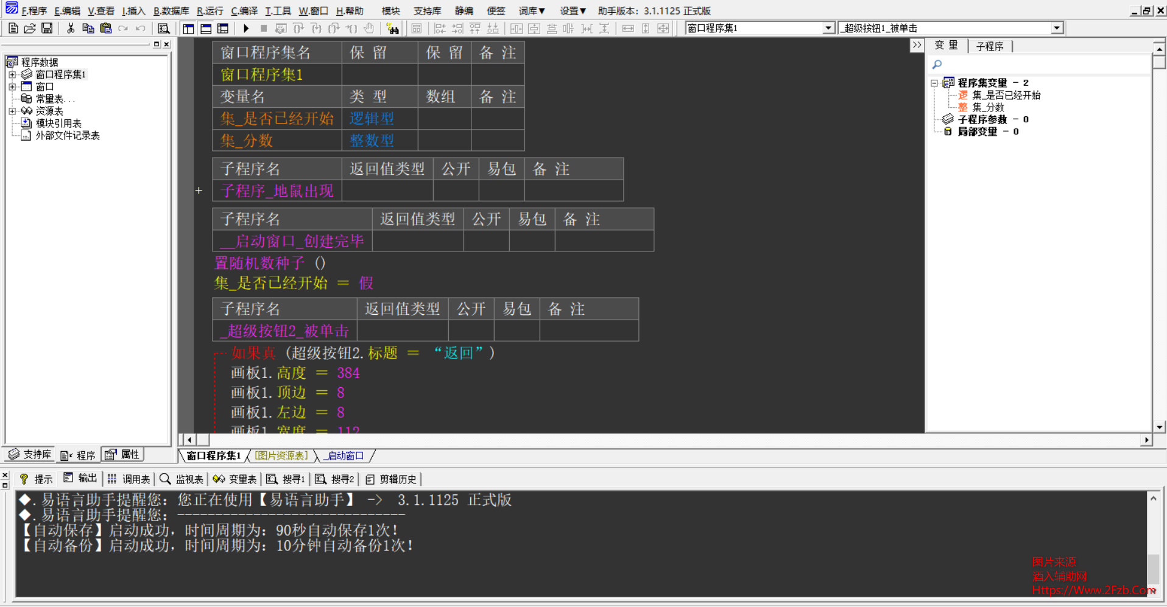
Task: Open the T.工具 menu
Action: pyautogui.click(x=278, y=10)
